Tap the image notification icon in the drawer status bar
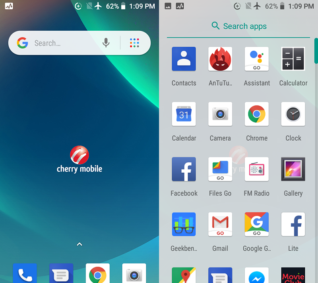The width and height of the screenshot is (318, 283). (168, 6)
